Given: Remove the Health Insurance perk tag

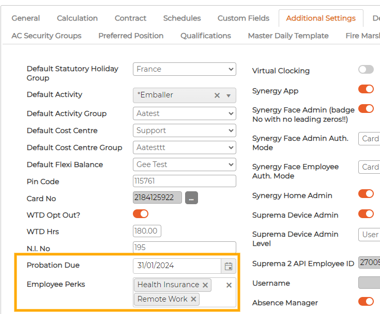Looking at the screenshot, I should (205, 285).
